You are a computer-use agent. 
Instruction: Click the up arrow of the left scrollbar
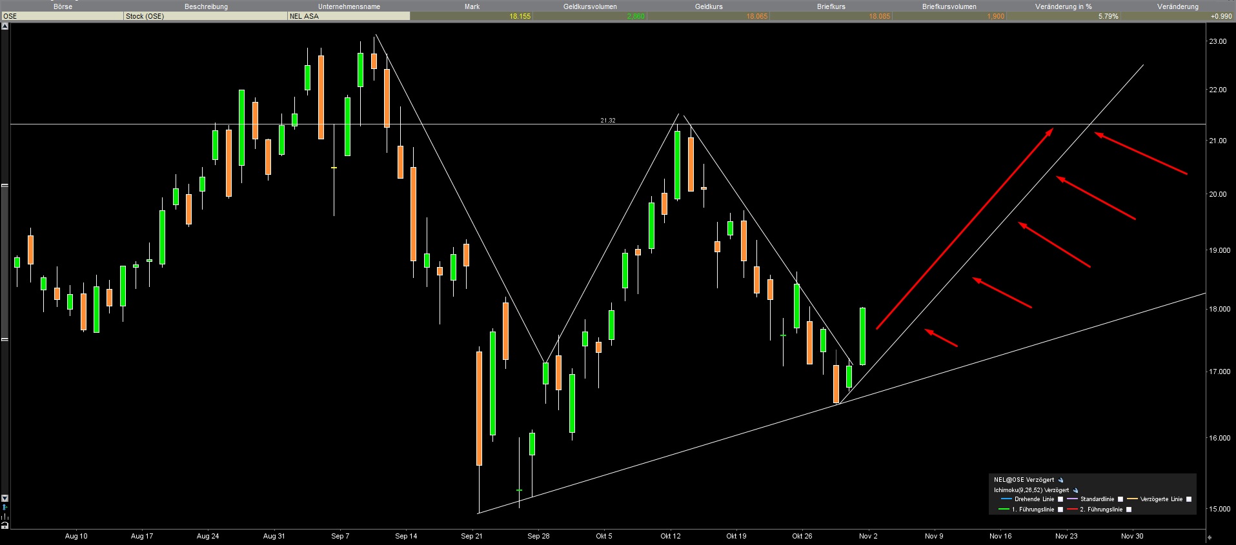5,26
